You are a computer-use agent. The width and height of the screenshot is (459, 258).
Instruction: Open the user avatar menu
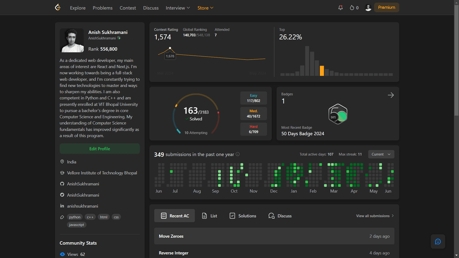tap(368, 8)
